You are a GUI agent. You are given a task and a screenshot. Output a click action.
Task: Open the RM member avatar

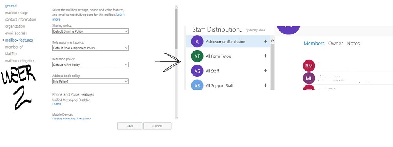tap(309, 66)
